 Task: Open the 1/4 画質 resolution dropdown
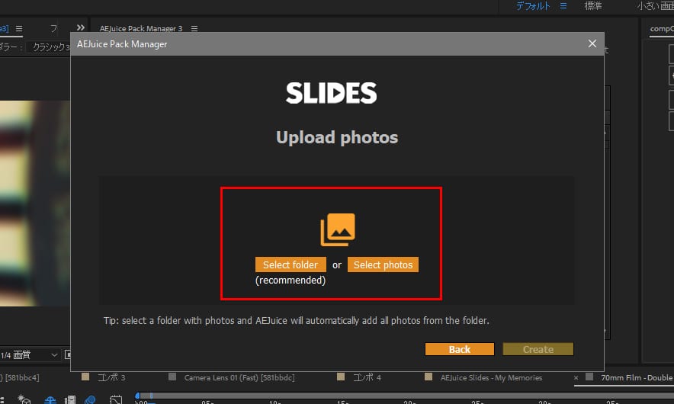pyautogui.click(x=29, y=354)
